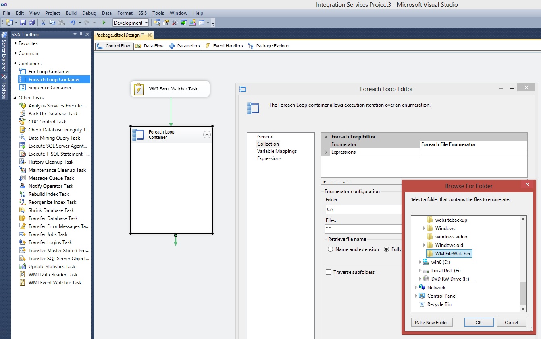Screen dimensions: 541x339
Task: Expand the Favorites toolbox group
Action: coord(16,43)
